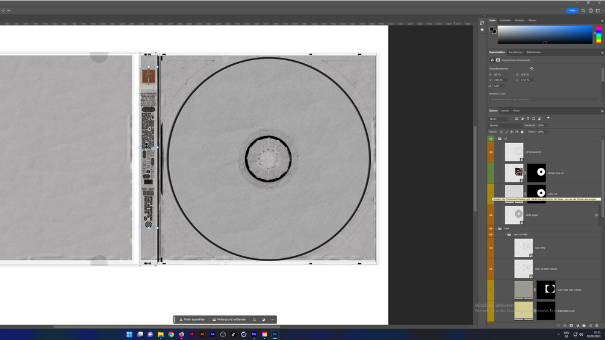Open Adobe Illustrator from the taskbar
605x340 pixels.
202,335
